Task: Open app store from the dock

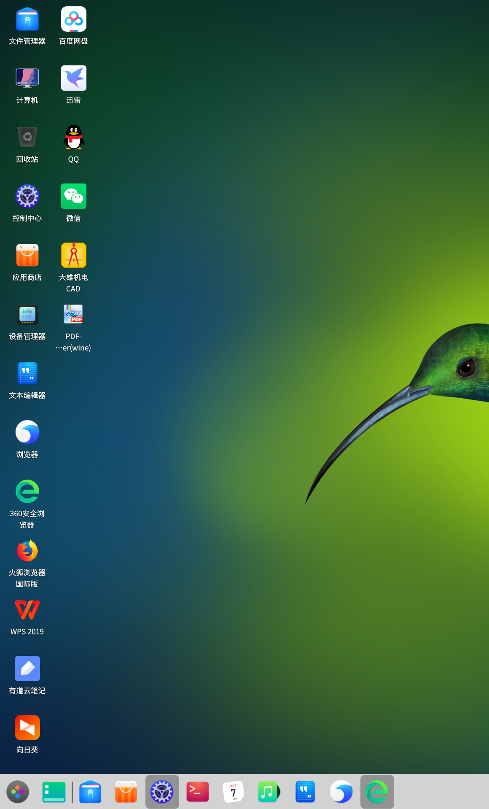Action: (126, 792)
